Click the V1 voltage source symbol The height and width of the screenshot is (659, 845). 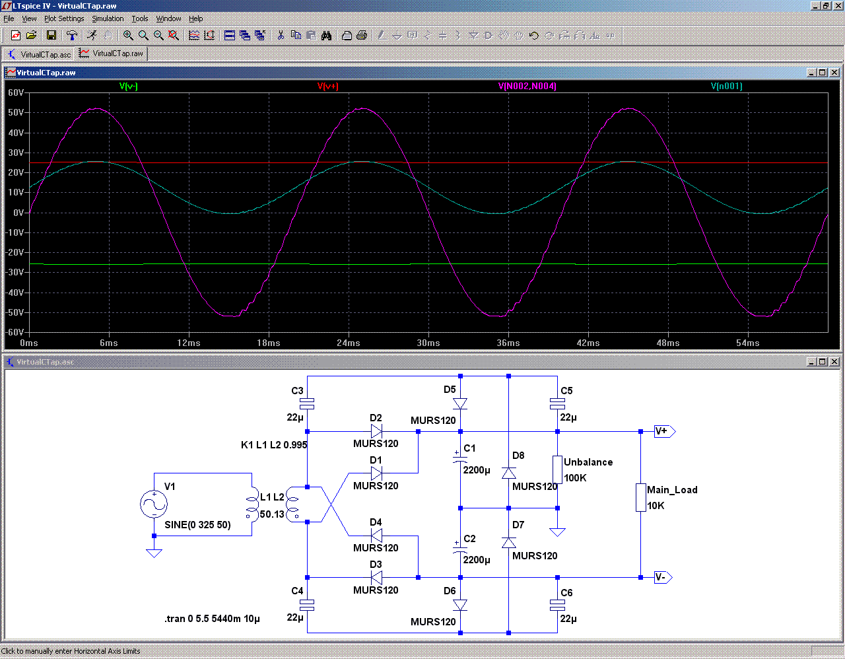[x=154, y=504]
